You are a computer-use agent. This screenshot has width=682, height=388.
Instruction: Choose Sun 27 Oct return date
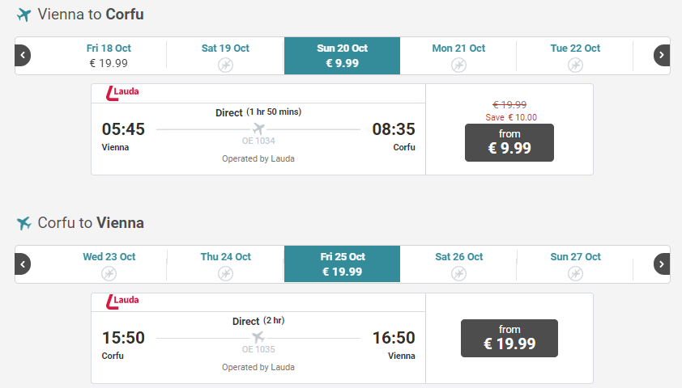(x=575, y=264)
